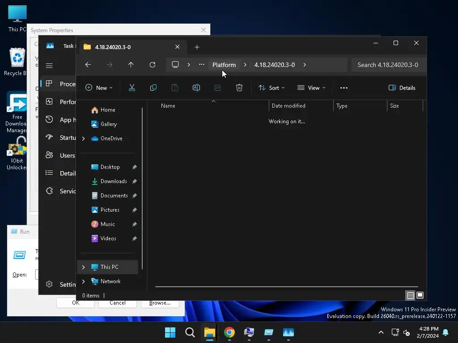Open Videos quick access folder
This screenshot has width=458, height=343.
tap(108, 238)
